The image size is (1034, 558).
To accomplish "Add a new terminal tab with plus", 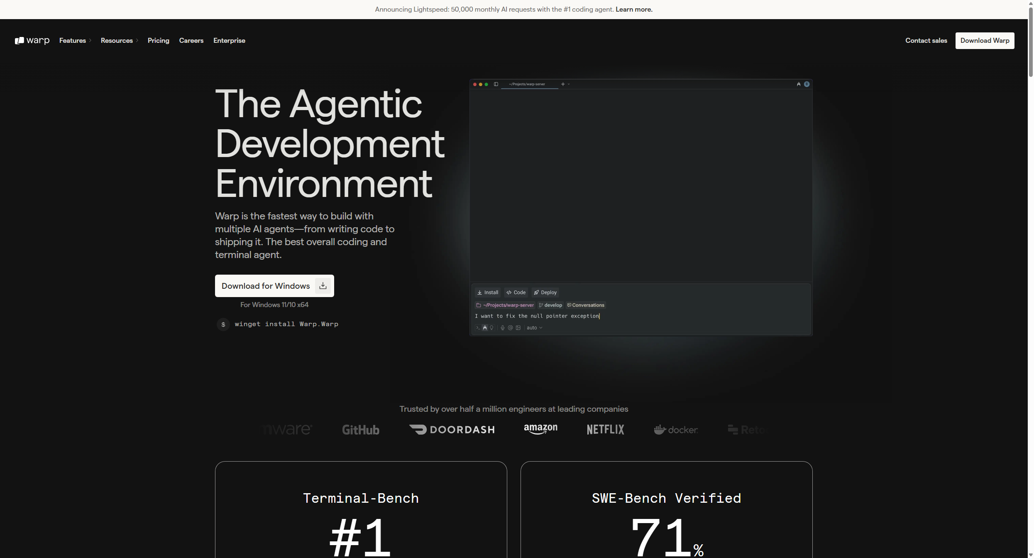I will [563, 84].
